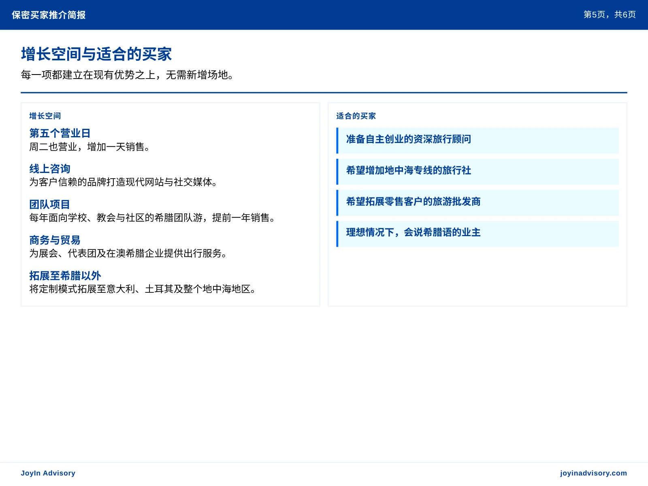Select the card 理想情况下，会说希腊语的业主
The image size is (648, 486).
point(477,234)
